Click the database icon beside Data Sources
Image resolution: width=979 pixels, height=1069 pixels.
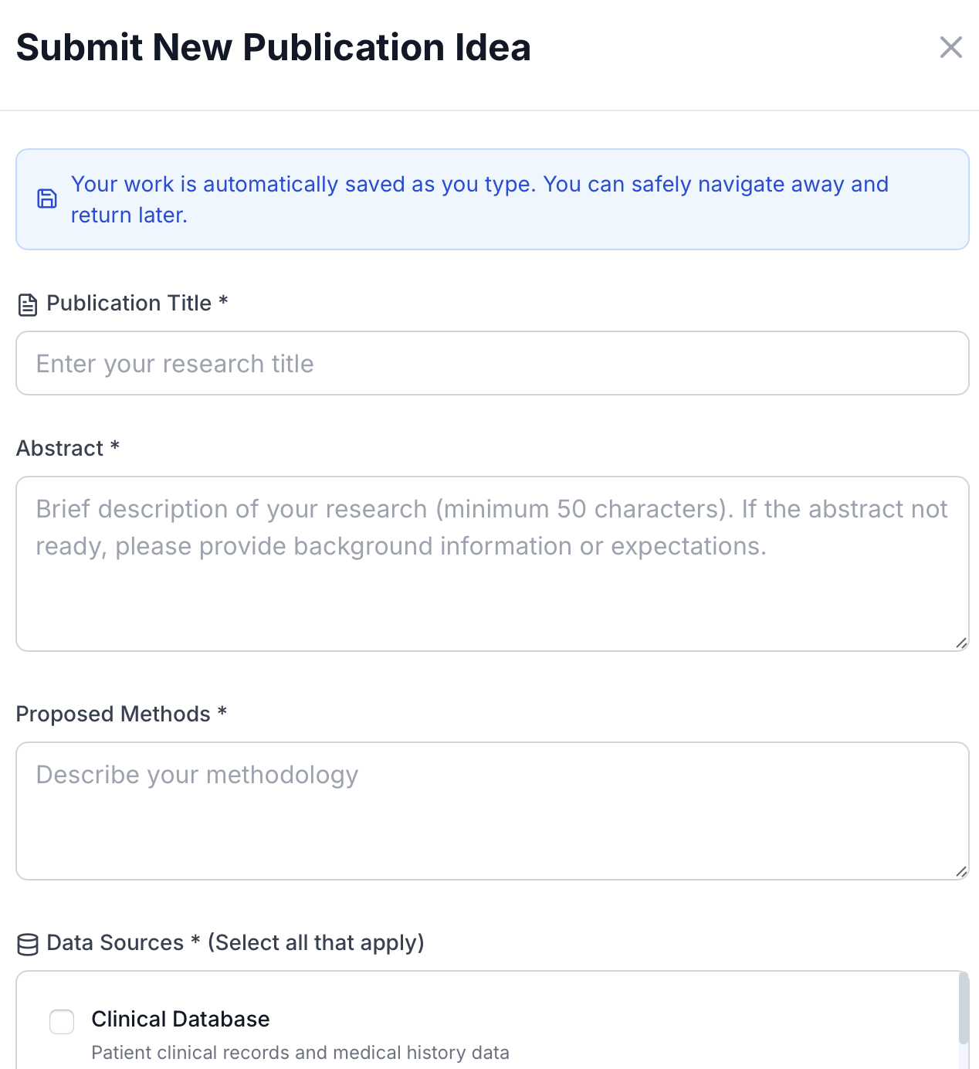(x=27, y=942)
